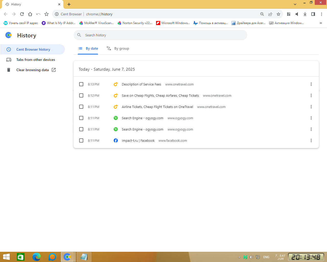
Task: Click the 20:13:48 digital clock
Action: 306,257
